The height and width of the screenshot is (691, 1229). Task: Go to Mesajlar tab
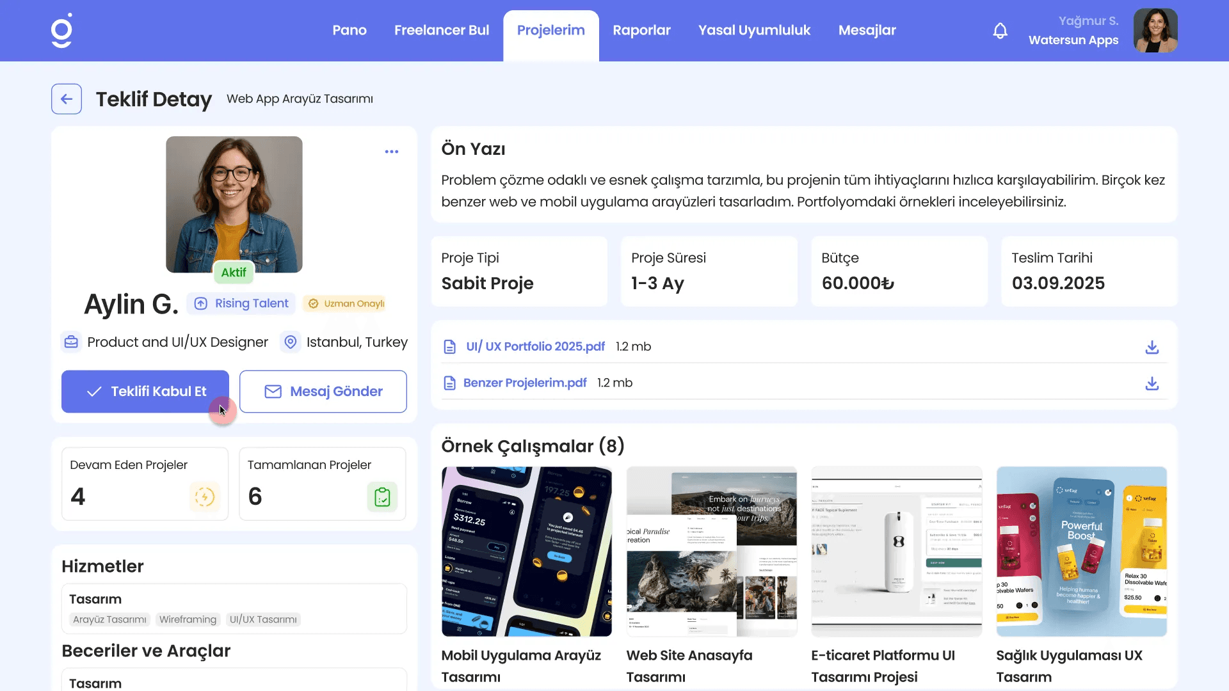click(867, 31)
